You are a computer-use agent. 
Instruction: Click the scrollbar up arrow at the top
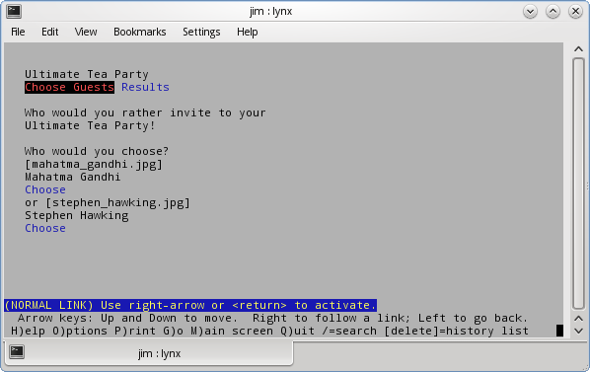(x=578, y=49)
